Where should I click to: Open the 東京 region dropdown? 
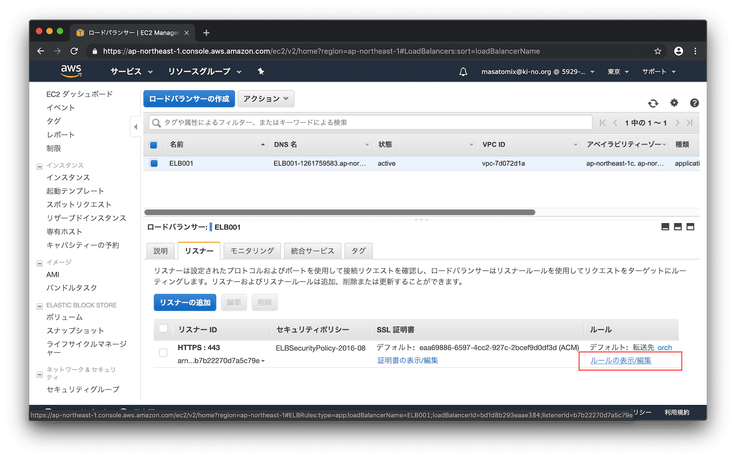pos(618,72)
